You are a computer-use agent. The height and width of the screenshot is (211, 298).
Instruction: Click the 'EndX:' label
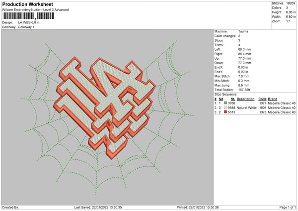tap(219, 67)
